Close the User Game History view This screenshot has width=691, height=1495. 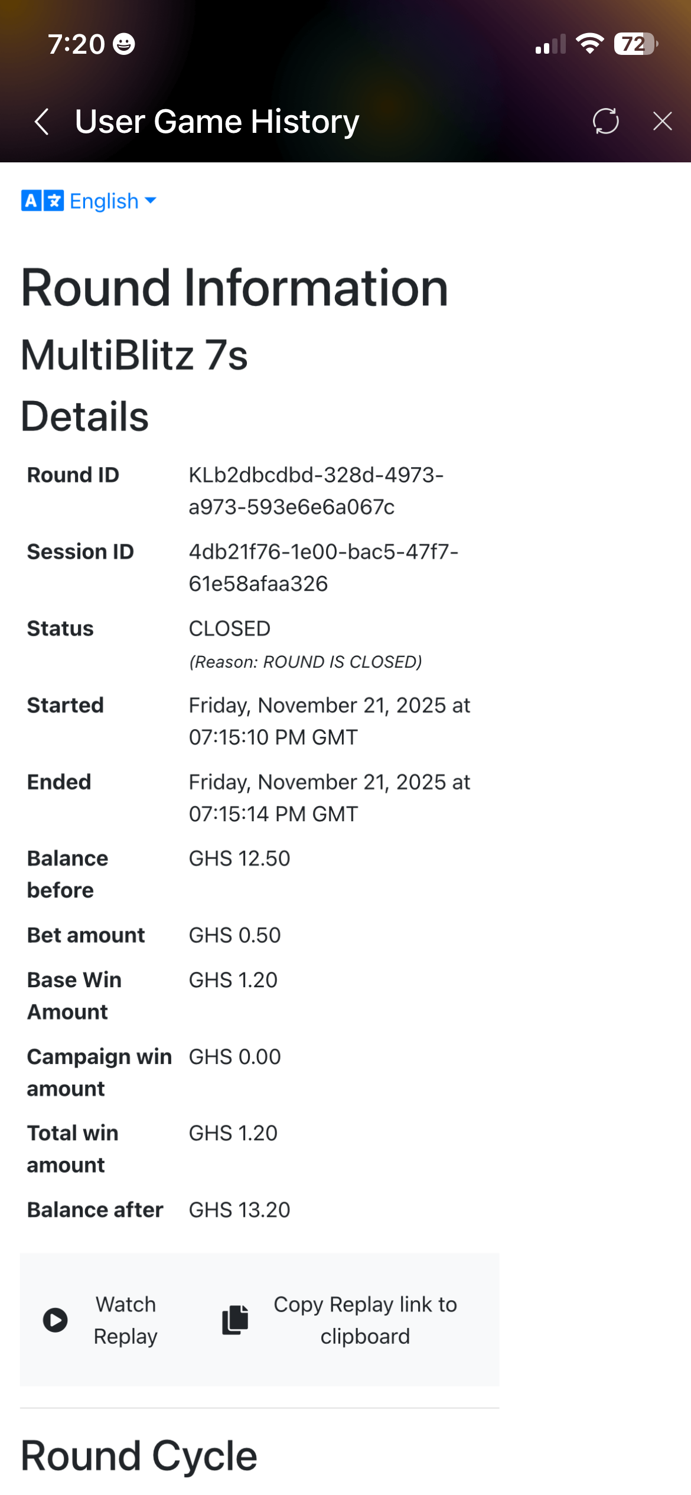coord(662,121)
